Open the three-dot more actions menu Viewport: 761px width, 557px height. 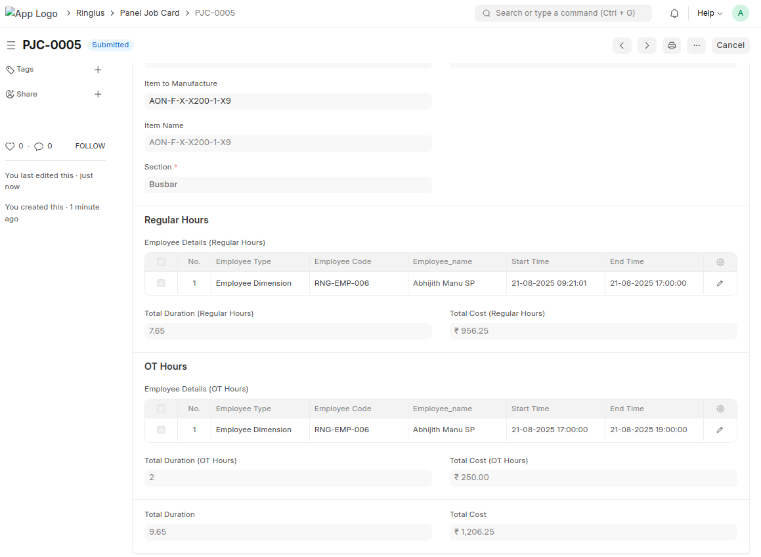point(696,45)
